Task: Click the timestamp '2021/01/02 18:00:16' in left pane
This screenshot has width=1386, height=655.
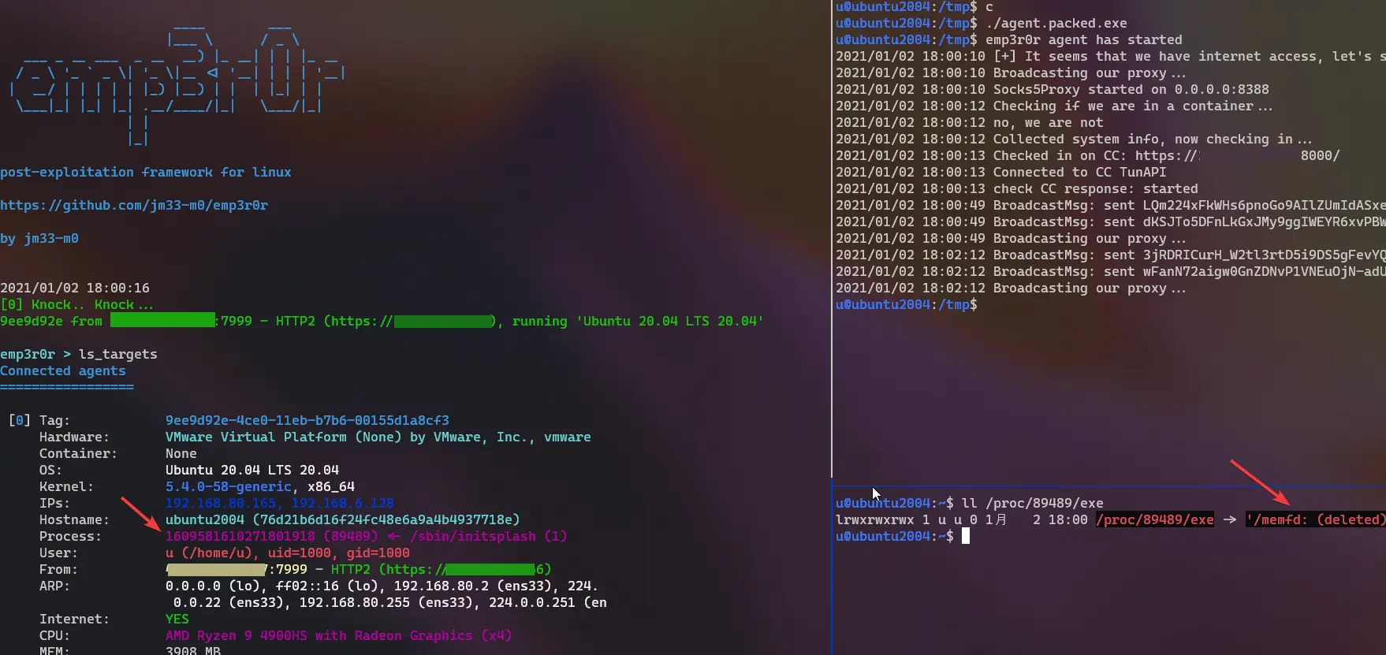Action: pos(75,288)
